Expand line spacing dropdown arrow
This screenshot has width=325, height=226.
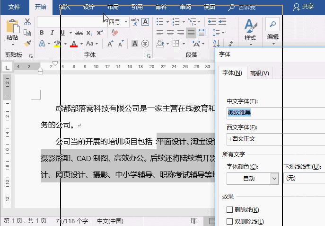click(x=223, y=33)
